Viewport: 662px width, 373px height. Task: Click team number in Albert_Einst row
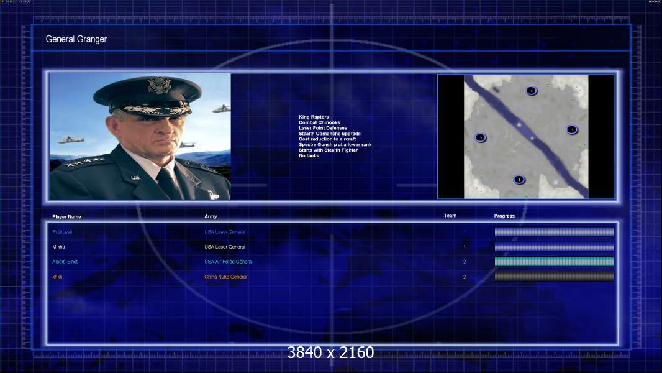click(x=465, y=262)
